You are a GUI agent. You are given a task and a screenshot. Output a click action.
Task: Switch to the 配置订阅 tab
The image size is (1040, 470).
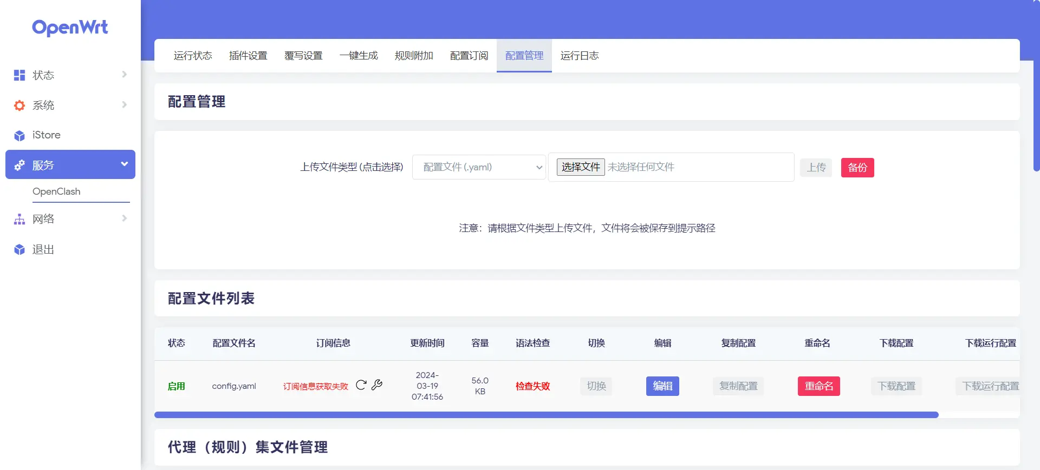tap(469, 56)
